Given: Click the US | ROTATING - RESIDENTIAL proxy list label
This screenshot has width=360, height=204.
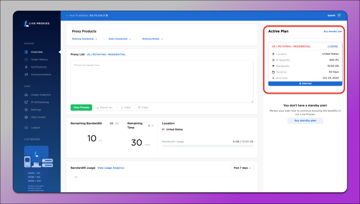Looking at the screenshot, I should pyautogui.click(x=106, y=54).
